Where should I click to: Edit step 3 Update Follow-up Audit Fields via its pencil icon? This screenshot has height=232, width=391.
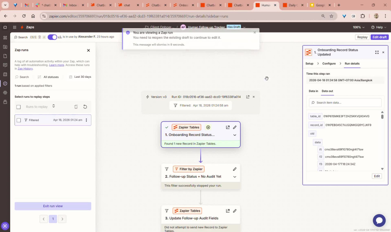click(x=235, y=211)
